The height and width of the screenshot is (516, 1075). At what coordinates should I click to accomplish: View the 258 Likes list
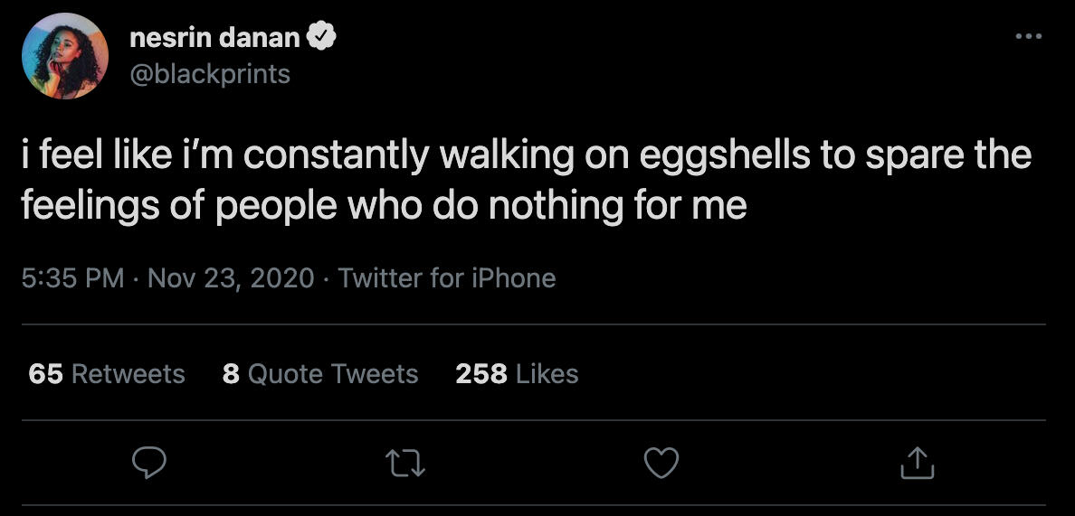click(x=517, y=374)
